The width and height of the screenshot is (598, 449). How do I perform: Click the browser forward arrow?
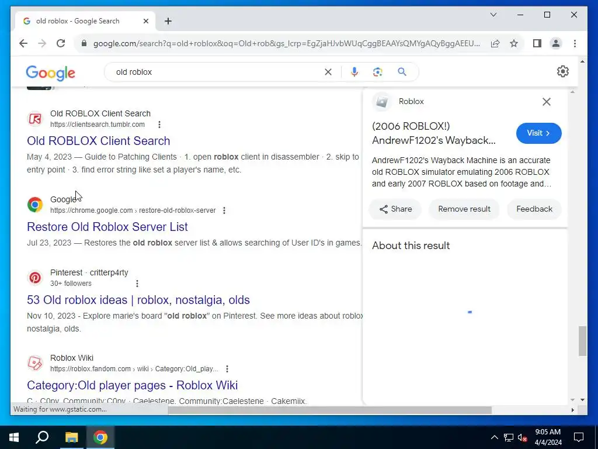42,43
